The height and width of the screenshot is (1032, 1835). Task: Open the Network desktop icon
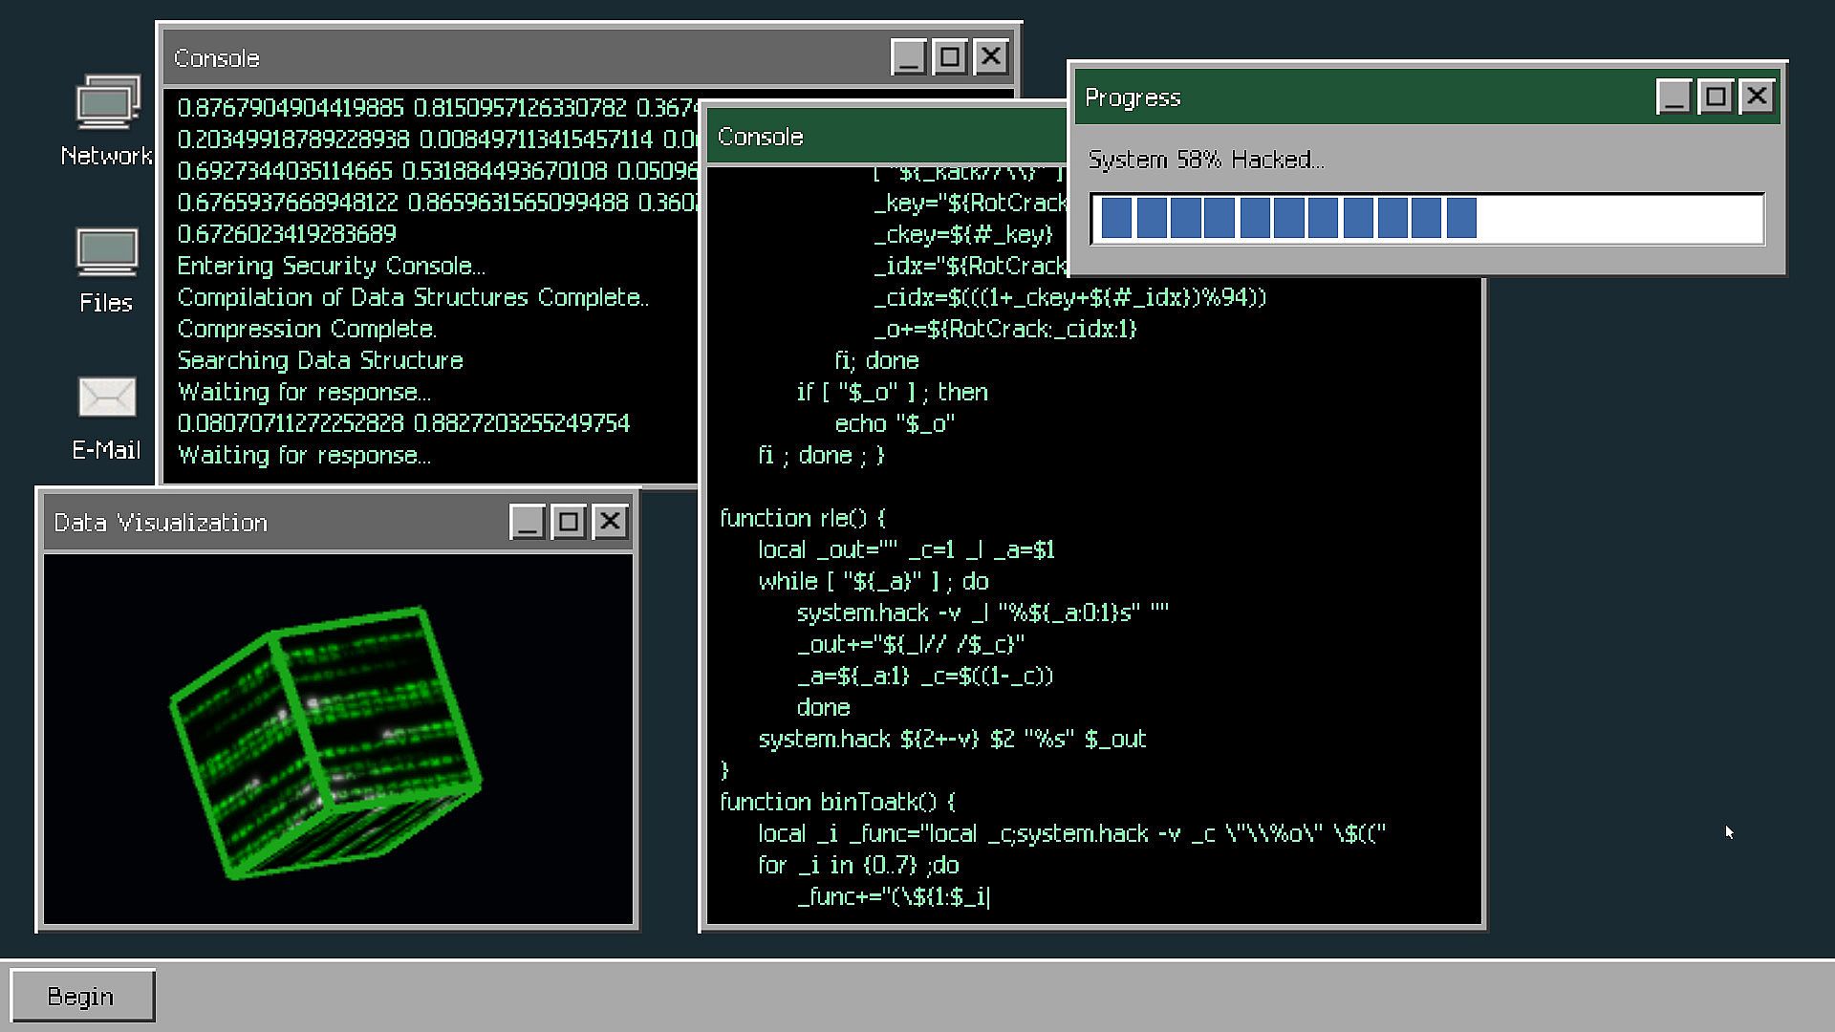pos(107,103)
